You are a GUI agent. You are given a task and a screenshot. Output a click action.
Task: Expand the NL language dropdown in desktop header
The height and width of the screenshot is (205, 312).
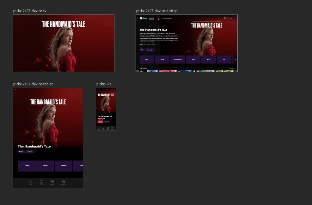(232, 18)
